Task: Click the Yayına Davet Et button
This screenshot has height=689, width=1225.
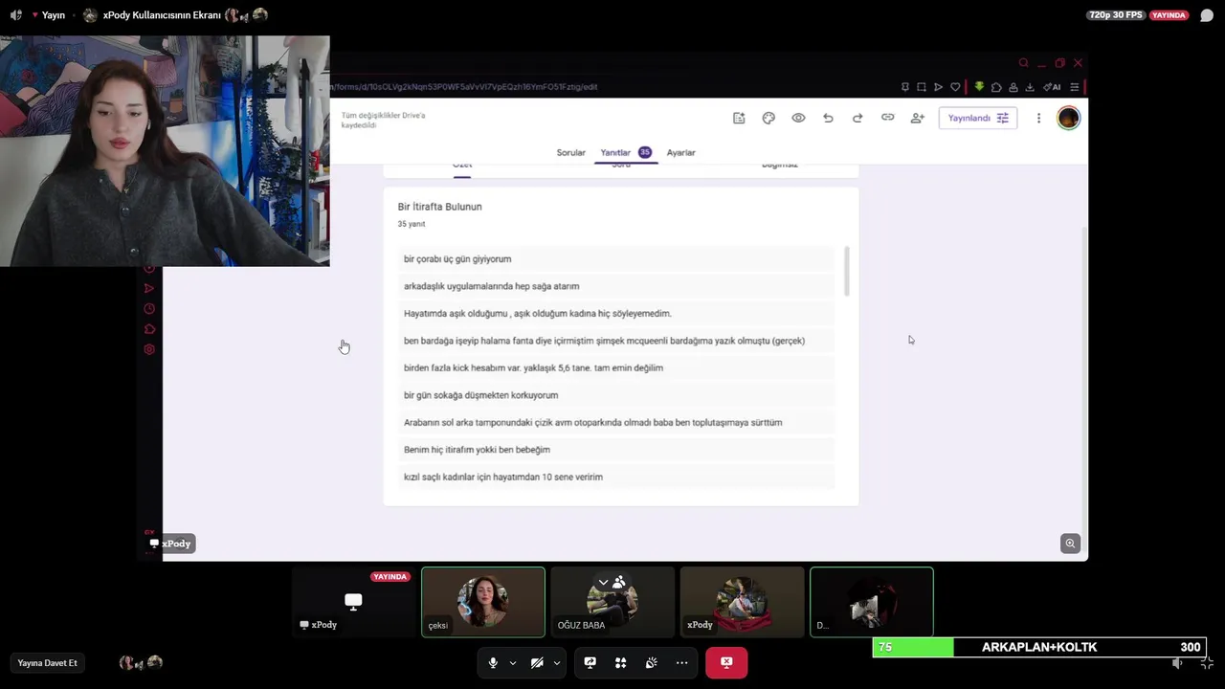Action: (x=47, y=662)
